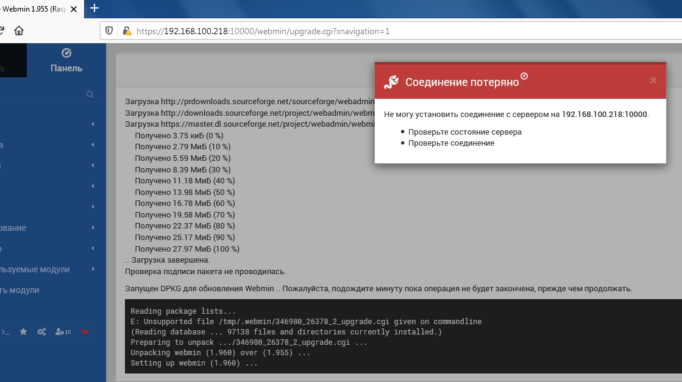Click the 'E: Unsupported file' console error line
This screenshot has height=382, width=682.
pyautogui.click(x=306, y=322)
